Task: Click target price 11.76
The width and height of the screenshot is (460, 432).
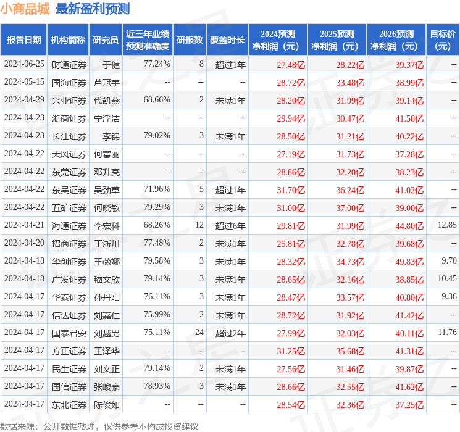Action: click(x=447, y=332)
